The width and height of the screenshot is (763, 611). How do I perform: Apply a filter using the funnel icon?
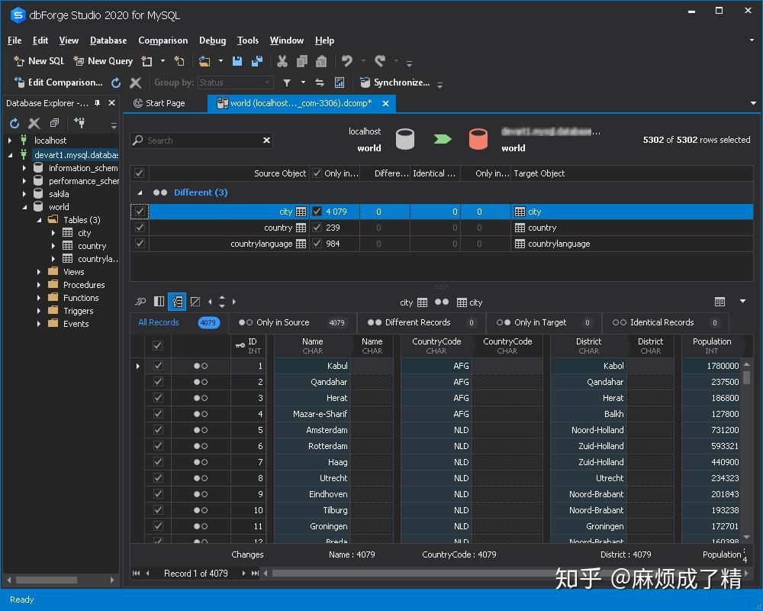pos(287,82)
